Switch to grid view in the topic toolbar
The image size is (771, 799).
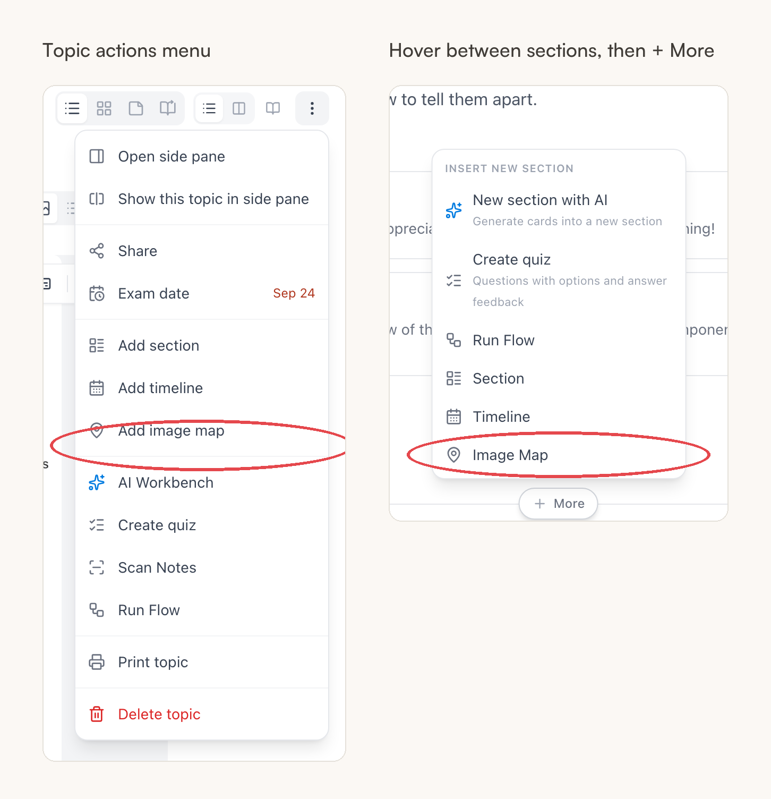click(104, 108)
